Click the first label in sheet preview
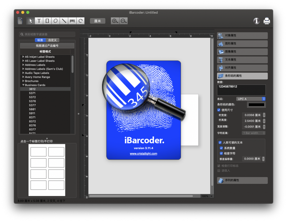Viewport: 287px width, 222px height. [38, 152]
